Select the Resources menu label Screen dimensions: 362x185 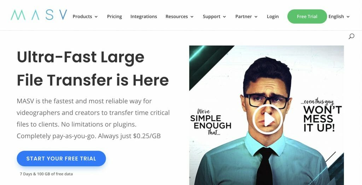pyautogui.click(x=177, y=17)
